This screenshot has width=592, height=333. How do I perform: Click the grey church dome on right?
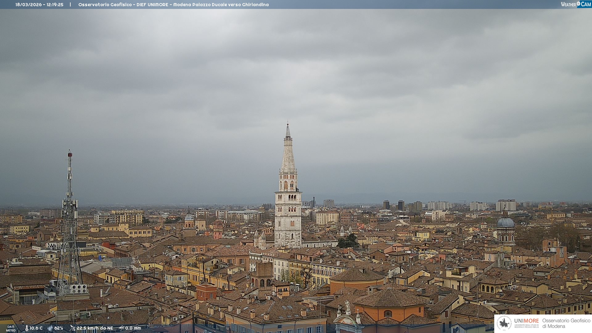[x=506, y=223]
